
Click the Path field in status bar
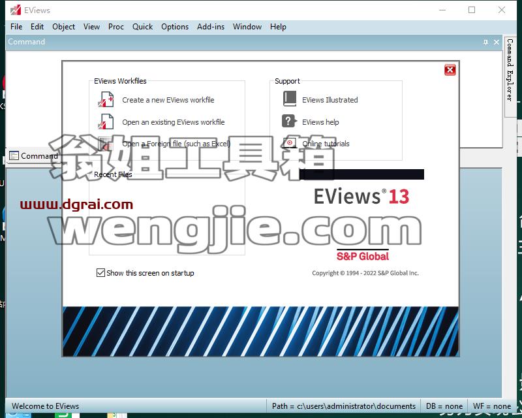344,406
